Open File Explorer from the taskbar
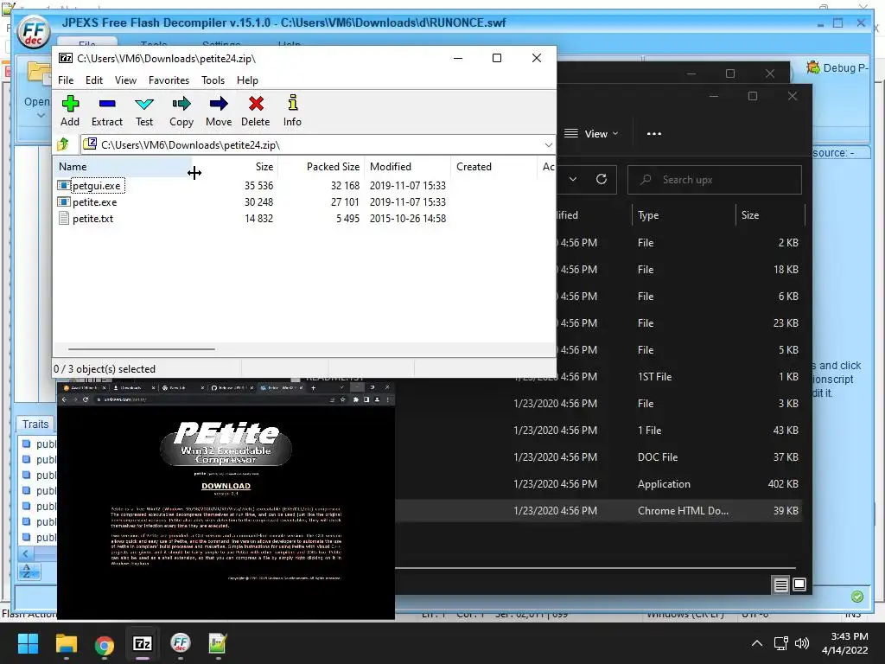Viewport: 885px width, 664px height. pos(66,643)
